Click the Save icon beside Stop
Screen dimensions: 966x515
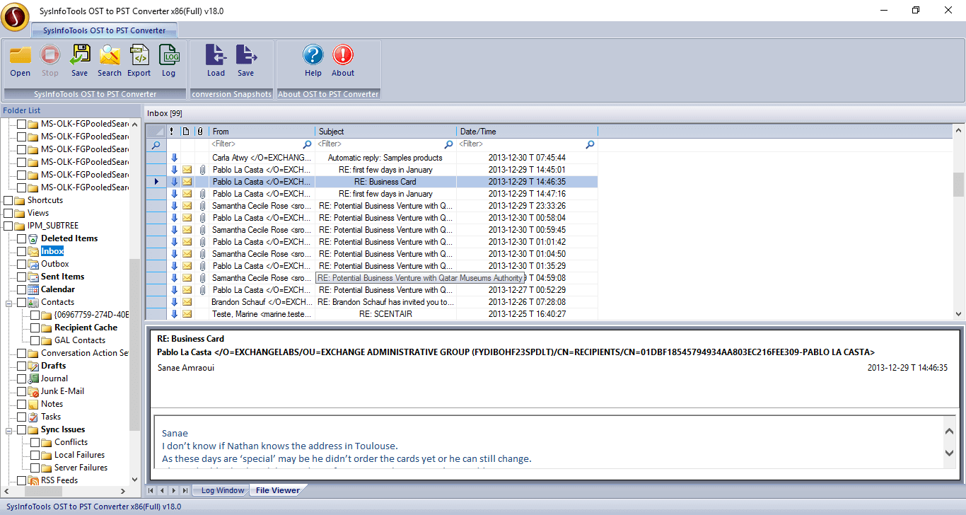80,54
